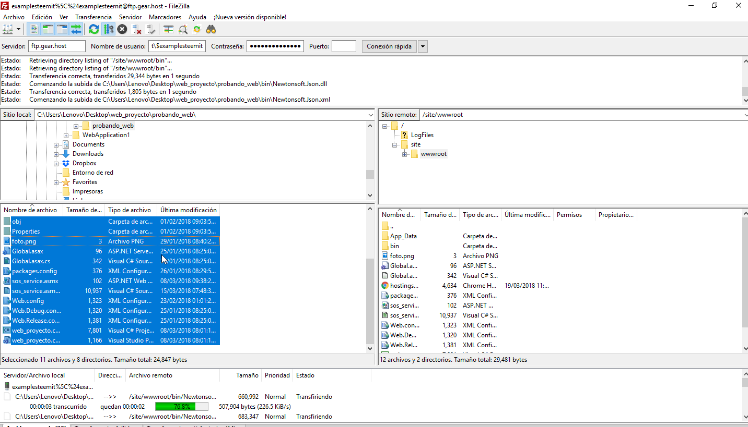Open the Site Manager icon

[8, 29]
